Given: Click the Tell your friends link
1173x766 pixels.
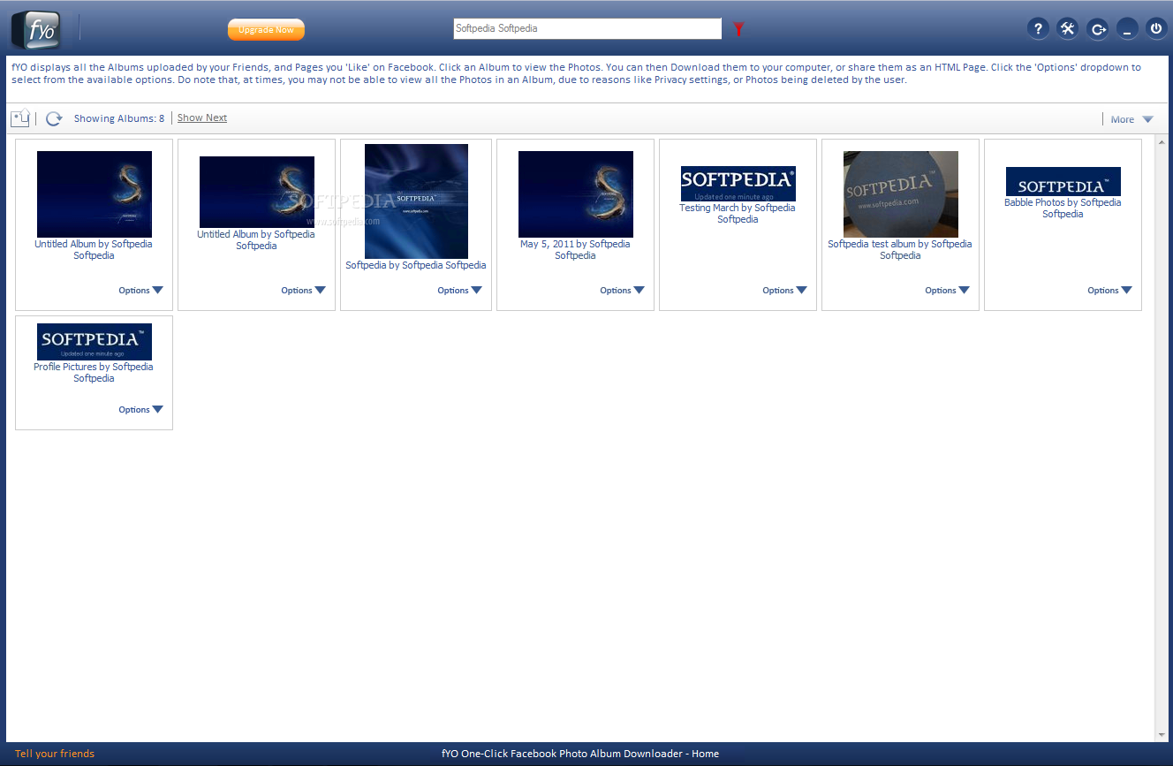Looking at the screenshot, I should [55, 754].
